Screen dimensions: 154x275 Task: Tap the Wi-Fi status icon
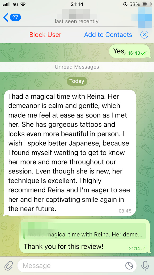pos(22,4)
